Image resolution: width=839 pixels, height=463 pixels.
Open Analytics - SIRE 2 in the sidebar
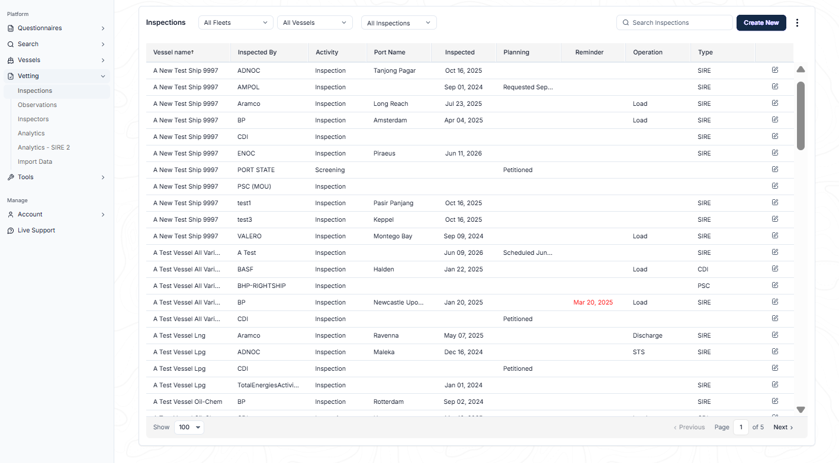44,147
